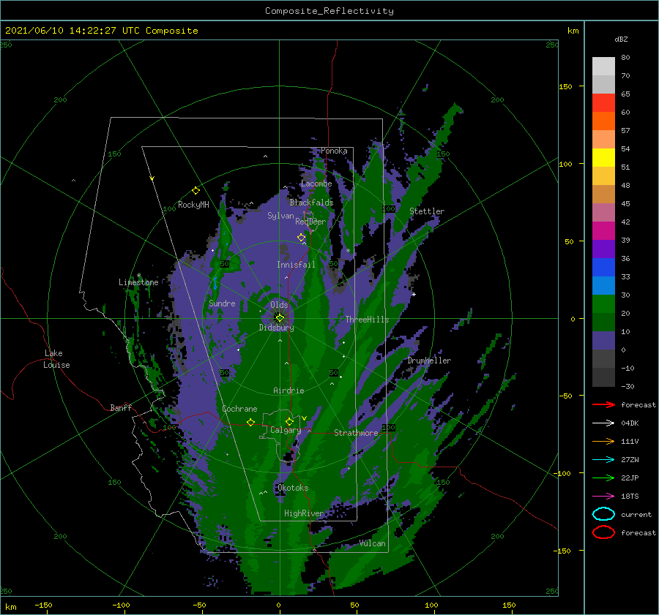The height and width of the screenshot is (615, 659).
Task: Click the 20 dBZ green swatch
Action: [603, 322]
